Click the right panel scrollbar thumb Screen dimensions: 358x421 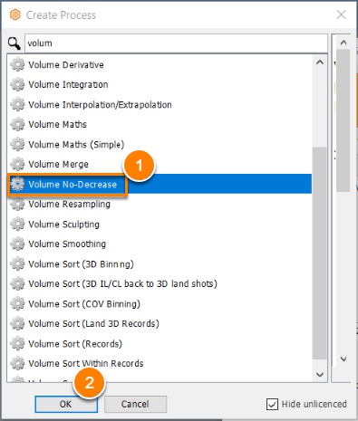coord(343,120)
